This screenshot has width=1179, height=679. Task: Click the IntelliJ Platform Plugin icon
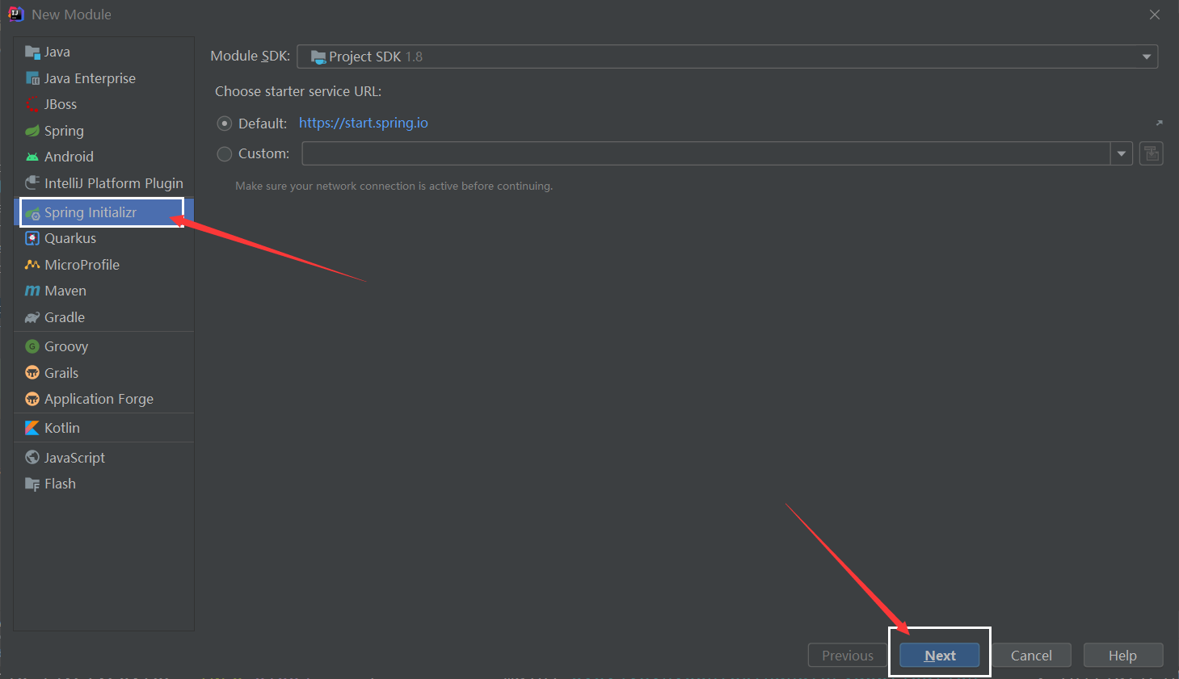pos(32,183)
